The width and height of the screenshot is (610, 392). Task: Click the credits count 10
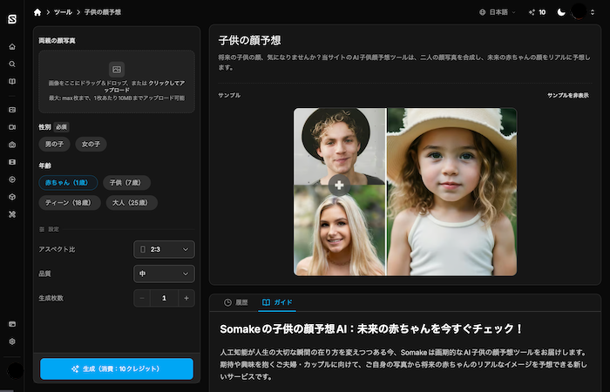click(x=542, y=12)
